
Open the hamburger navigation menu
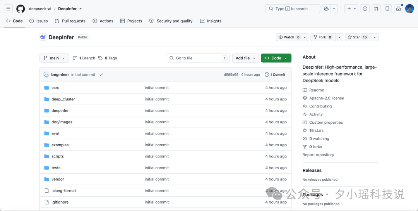(x=8, y=9)
